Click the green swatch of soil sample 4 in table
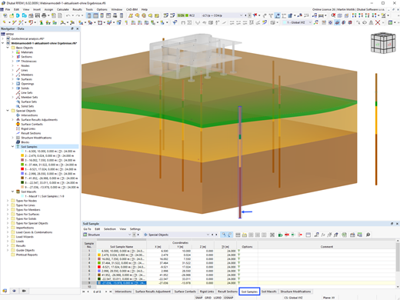Image resolution: width=400 pixels, height=300 pixels. coord(99,263)
